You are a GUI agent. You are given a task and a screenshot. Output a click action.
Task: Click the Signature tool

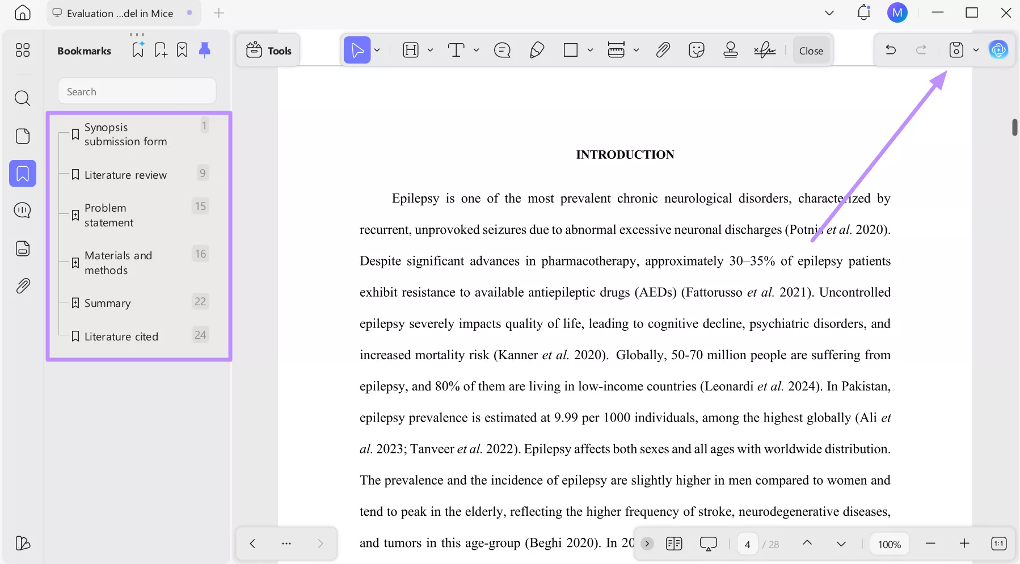[x=765, y=50]
